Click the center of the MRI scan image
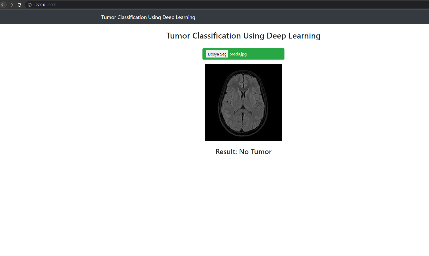The width and height of the screenshot is (429, 256). [x=243, y=102]
